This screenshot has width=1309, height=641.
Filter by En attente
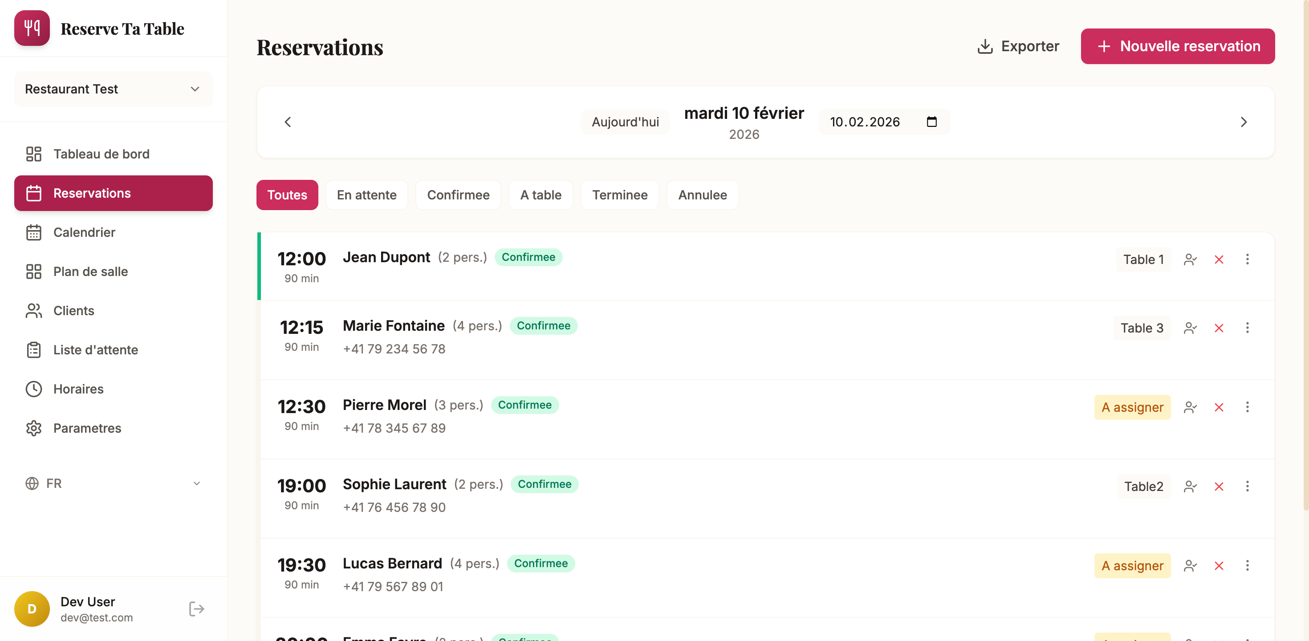[366, 195]
